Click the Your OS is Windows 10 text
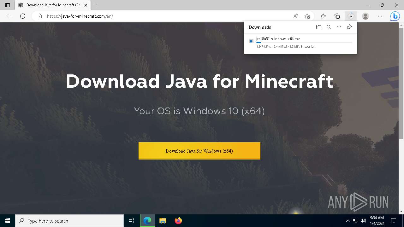Image resolution: width=404 pixels, height=227 pixels. coord(199,111)
